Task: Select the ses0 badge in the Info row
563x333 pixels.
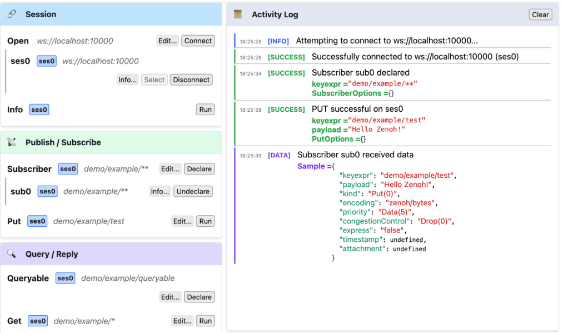Action: 38,110
